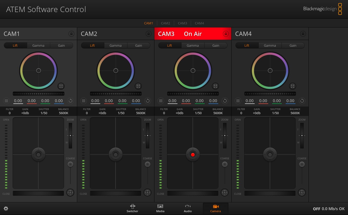Image resolution: width=348 pixels, height=215 pixels.
Task: Click the CAM2 coarse slider knob
Action: click(x=147, y=164)
